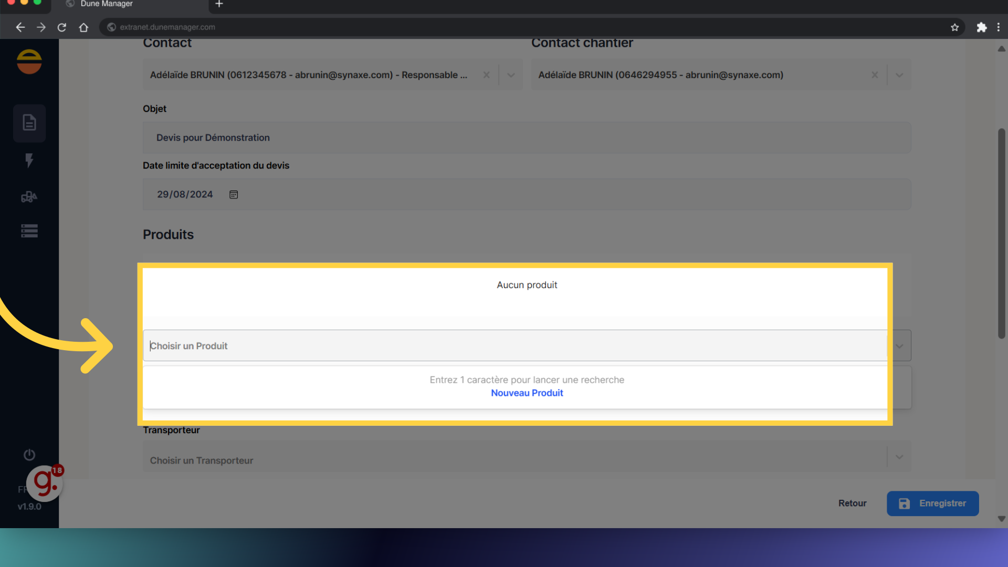Click the lightning bolt sidebar icon
The height and width of the screenshot is (567, 1008).
(29, 160)
